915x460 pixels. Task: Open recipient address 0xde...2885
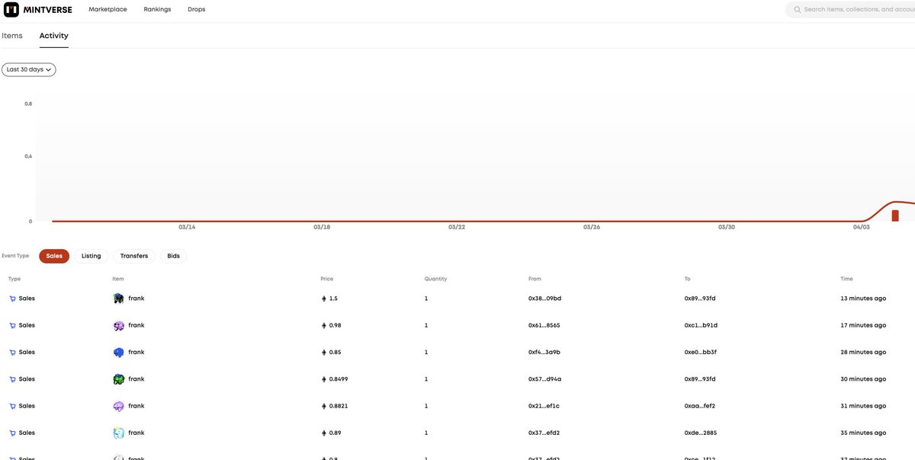pyautogui.click(x=701, y=433)
